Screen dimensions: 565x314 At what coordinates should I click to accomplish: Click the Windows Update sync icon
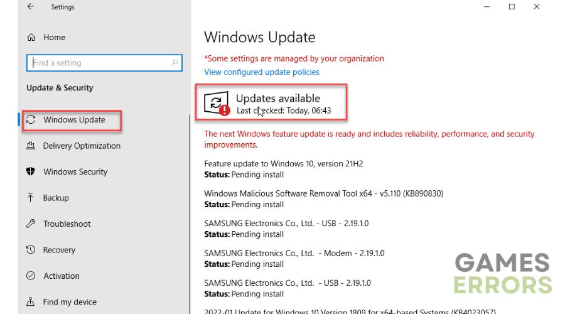coord(31,119)
